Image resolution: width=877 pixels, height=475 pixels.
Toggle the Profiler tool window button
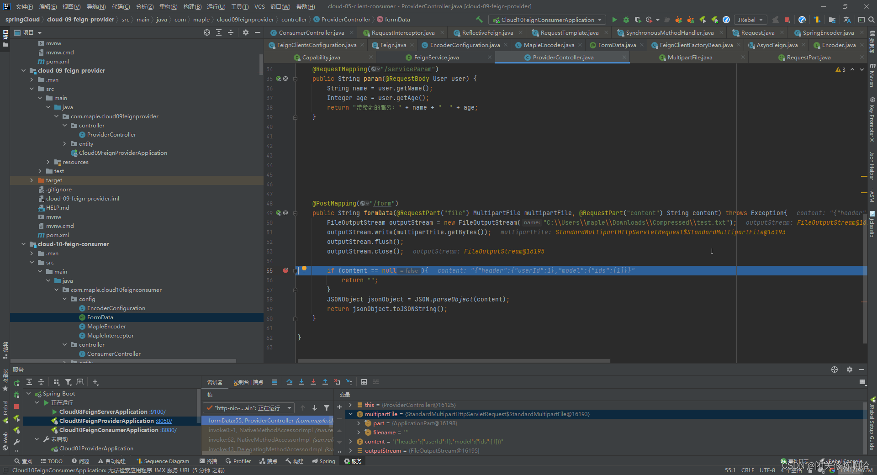pos(238,461)
